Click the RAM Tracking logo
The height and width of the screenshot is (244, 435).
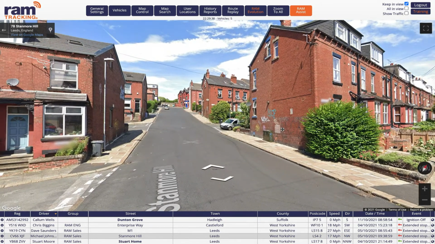click(x=23, y=10)
